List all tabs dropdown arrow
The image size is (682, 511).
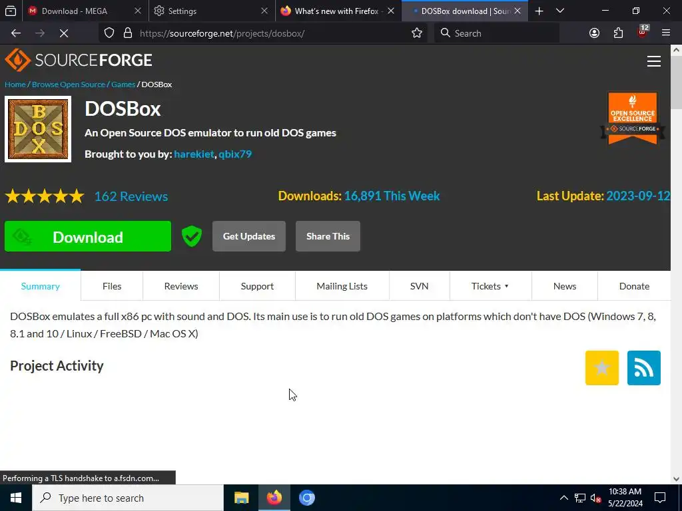560,11
